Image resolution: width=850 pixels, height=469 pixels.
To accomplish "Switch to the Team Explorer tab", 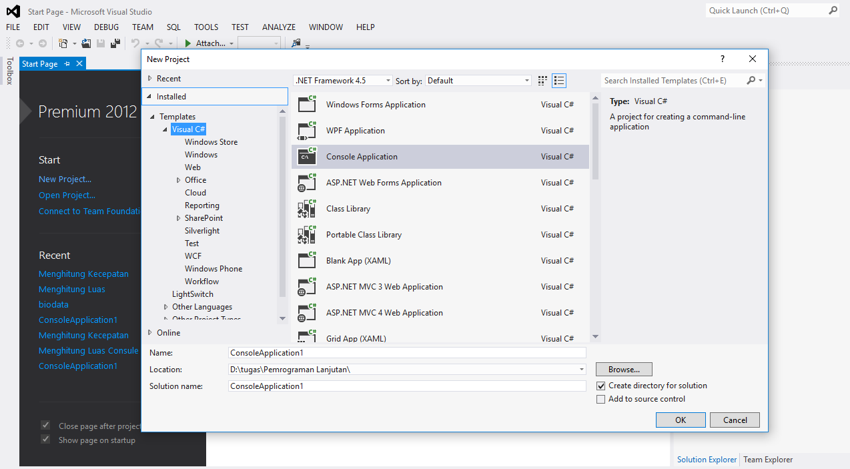I will coord(768,460).
